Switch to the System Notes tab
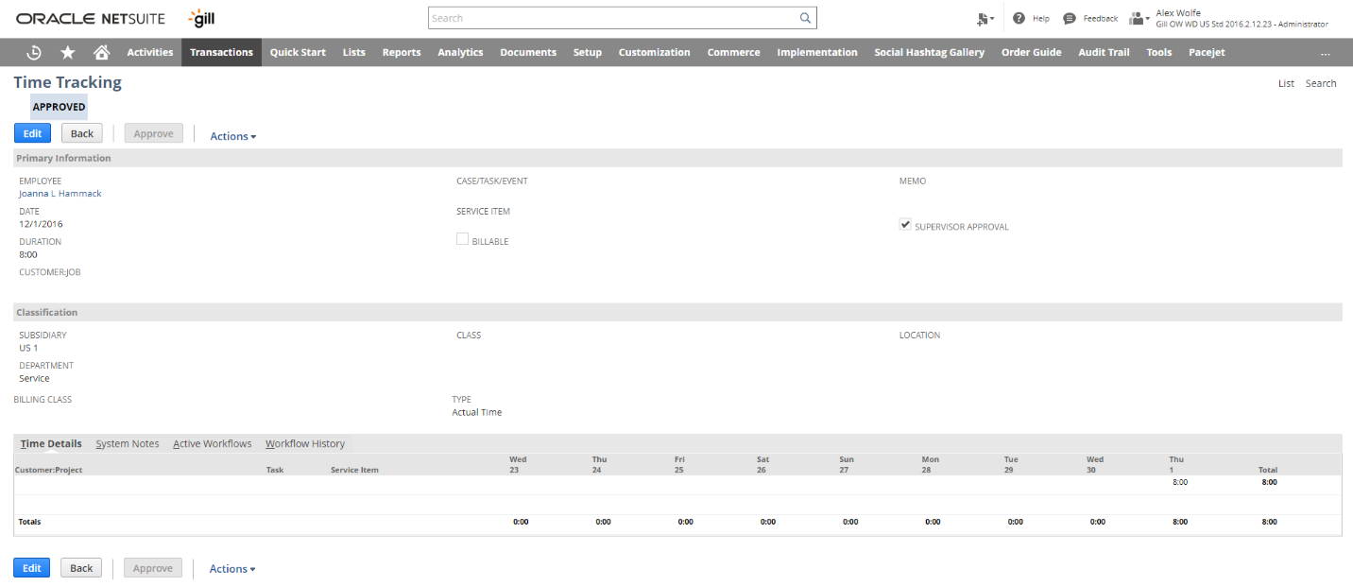This screenshot has height=586, width=1353. point(128,444)
